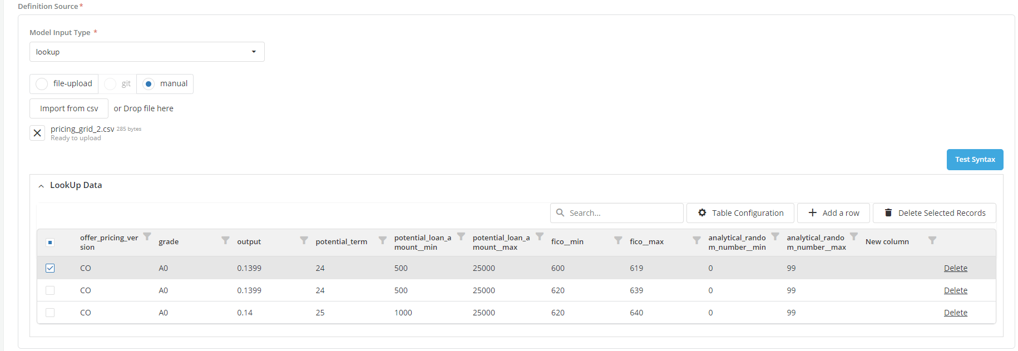Toggle the select-all header checkbox
Screen dimensions: 1018x351
[x=50, y=242]
